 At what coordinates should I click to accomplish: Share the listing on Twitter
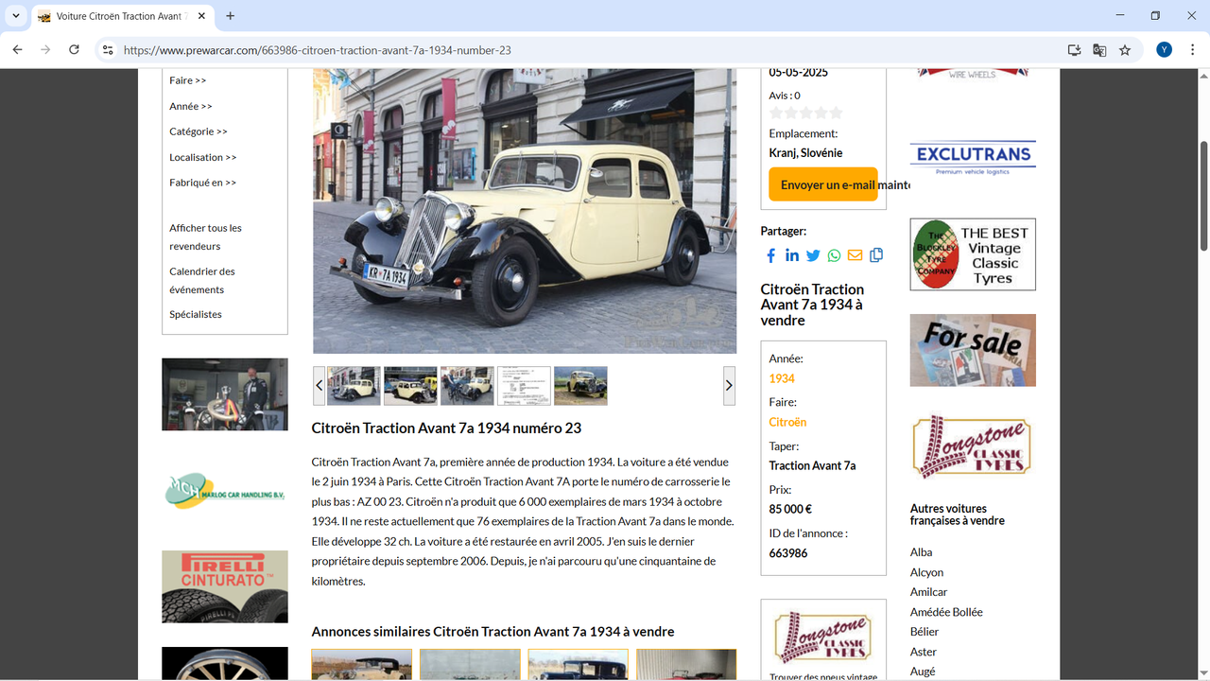813,255
